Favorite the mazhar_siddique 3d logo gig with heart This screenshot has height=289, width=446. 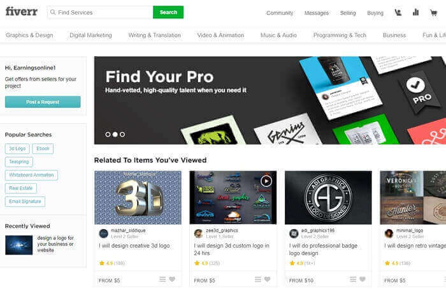tap(172, 279)
